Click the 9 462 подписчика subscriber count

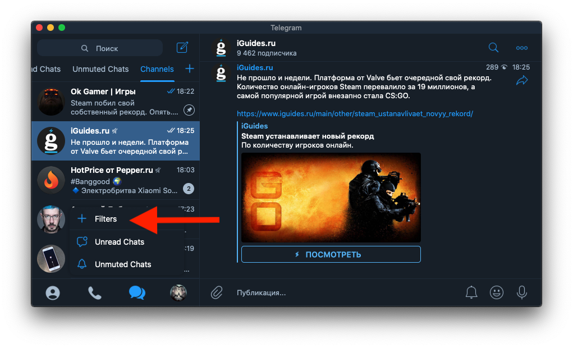pyautogui.click(x=267, y=53)
